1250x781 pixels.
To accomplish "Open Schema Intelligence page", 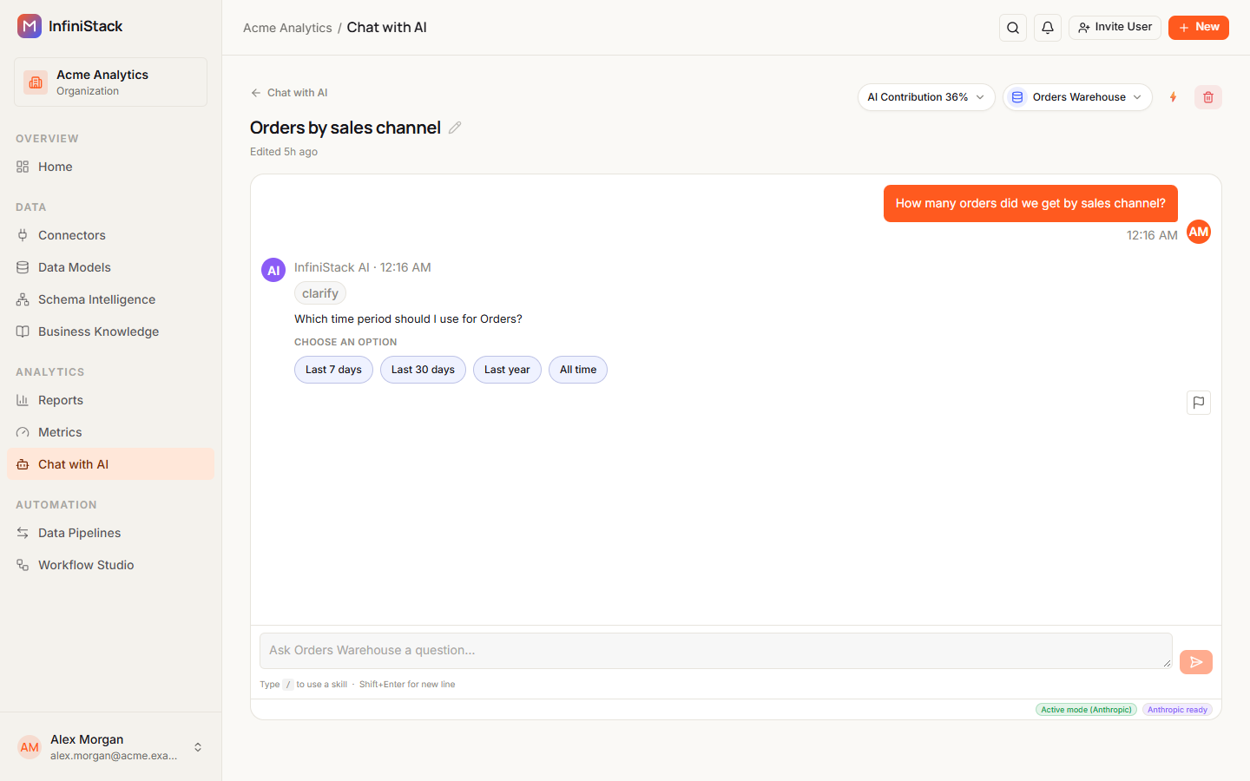I will [x=110, y=299].
